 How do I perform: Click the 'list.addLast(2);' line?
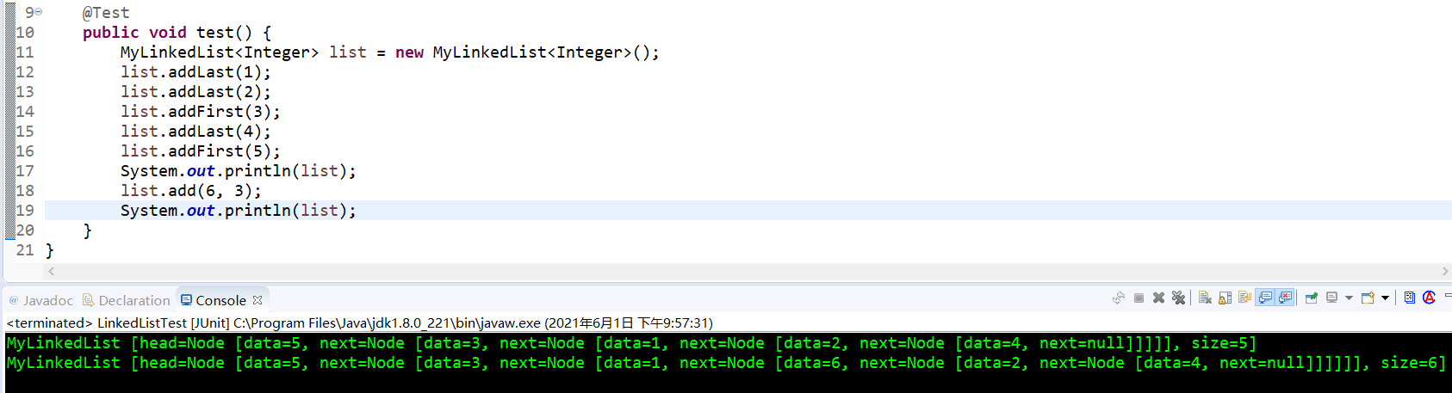(x=195, y=92)
